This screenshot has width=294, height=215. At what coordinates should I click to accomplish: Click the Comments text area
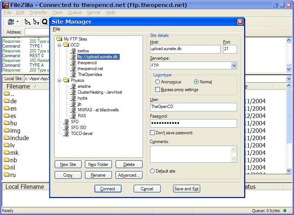coord(194,154)
